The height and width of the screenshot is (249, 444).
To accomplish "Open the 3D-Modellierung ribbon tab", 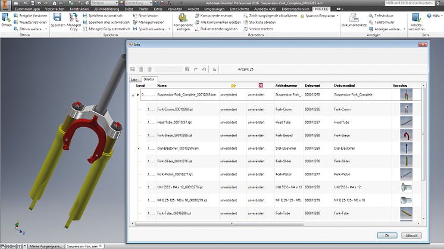I will (x=107, y=9).
